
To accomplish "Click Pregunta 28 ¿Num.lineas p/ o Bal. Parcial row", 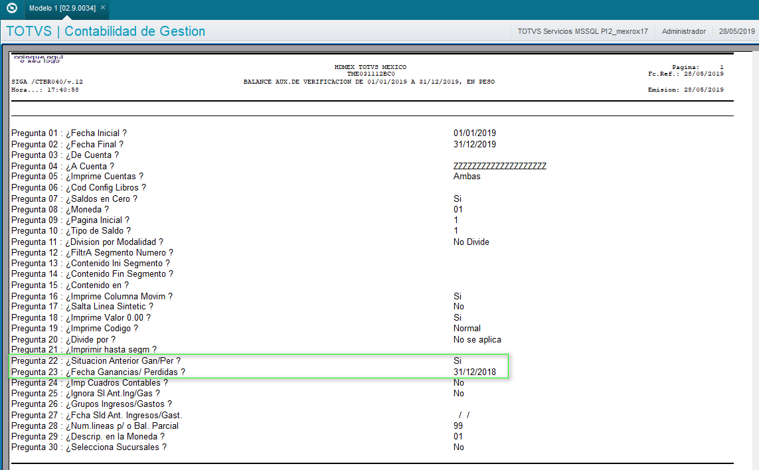I will tap(95, 426).
